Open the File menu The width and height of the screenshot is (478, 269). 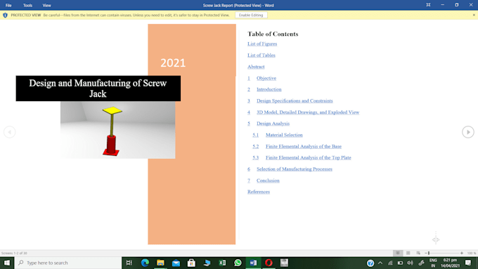pos(8,5)
